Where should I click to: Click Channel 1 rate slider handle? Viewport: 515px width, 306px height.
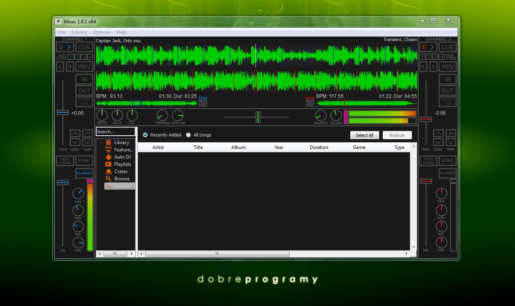click(x=63, y=112)
